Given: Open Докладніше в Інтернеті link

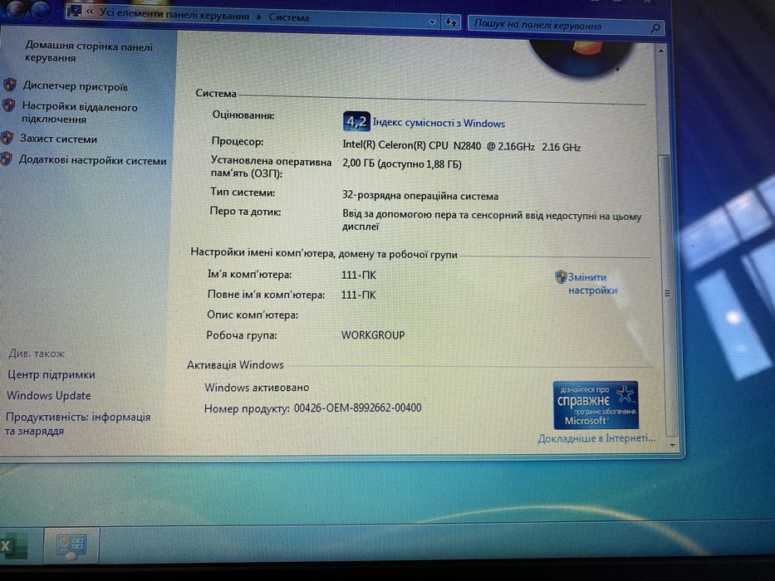Looking at the screenshot, I should point(596,438).
